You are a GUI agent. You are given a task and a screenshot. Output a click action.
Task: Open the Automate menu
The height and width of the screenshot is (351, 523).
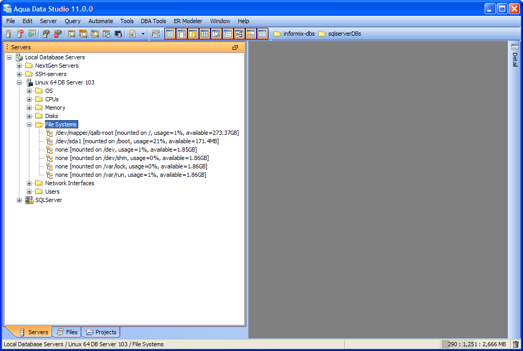101,21
